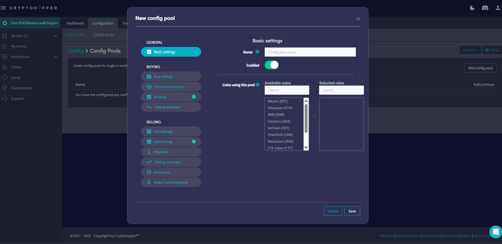This screenshot has width=502, height=244.
Task: Click the Support headset icon
Action: point(5,98)
